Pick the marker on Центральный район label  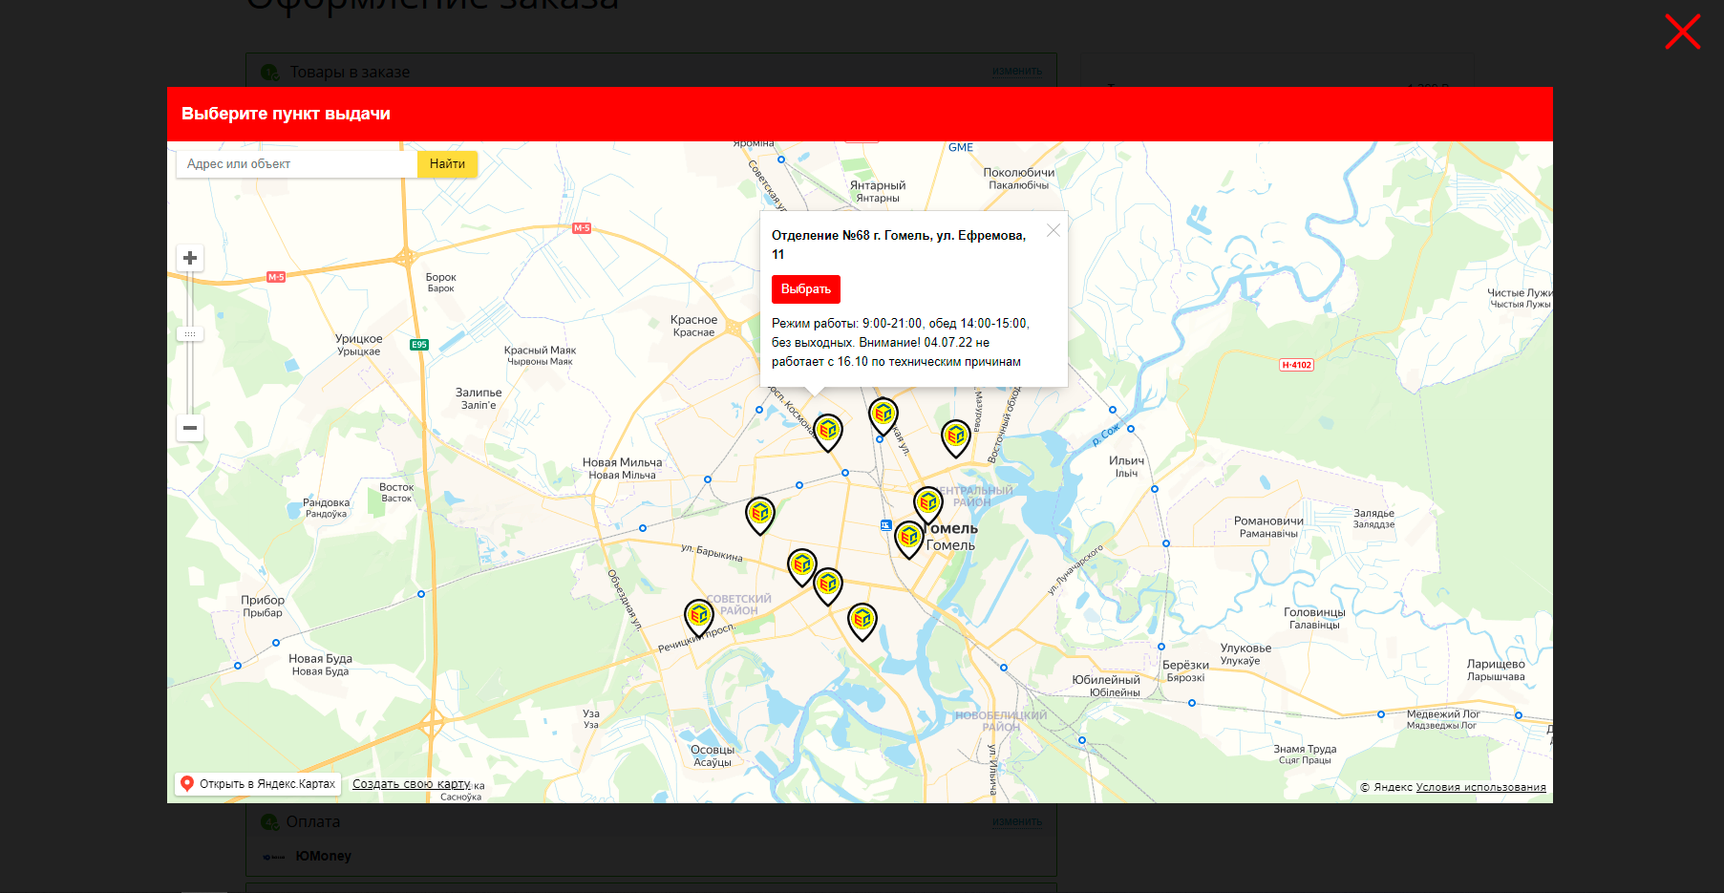click(x=928, y=502)
